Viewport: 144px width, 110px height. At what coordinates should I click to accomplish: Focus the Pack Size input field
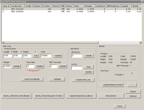click(30, 66)
